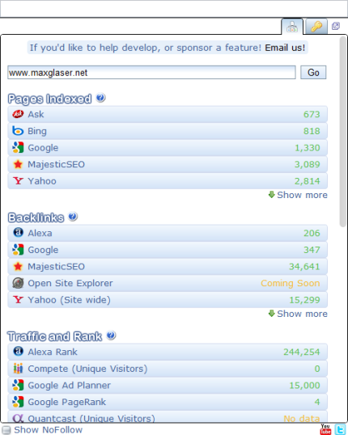
Task: Click Google icon in Backlinks
Action: click(x=18, y=249)
